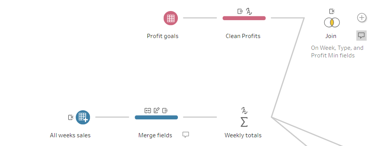This screenshot has height=146, width=381.
Task: Click the data type icon above Clean Profits bar
Action: (x=249, y=11)
